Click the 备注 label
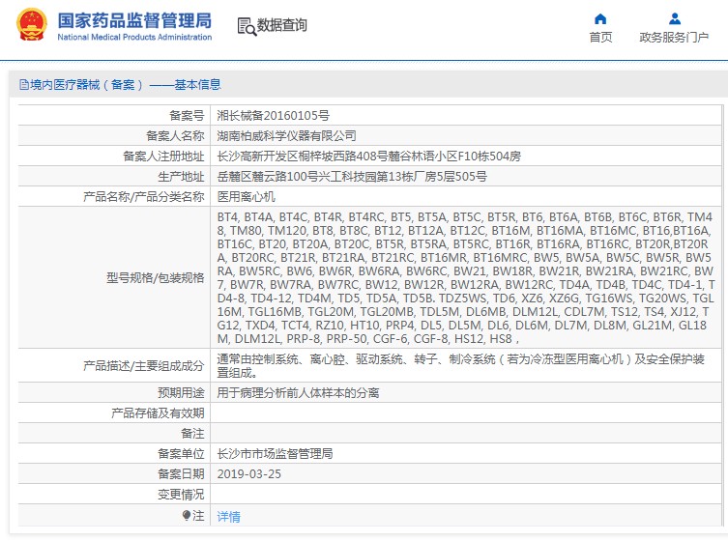728x541 pixels. (x=192, y=434)
